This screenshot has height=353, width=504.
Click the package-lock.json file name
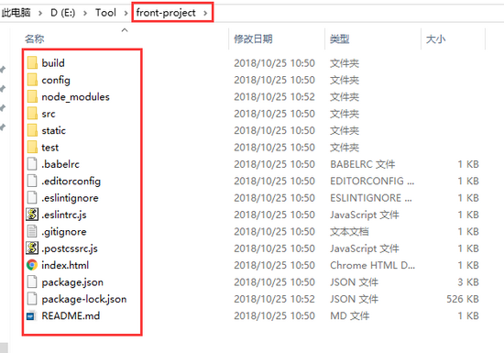(84, 299)
